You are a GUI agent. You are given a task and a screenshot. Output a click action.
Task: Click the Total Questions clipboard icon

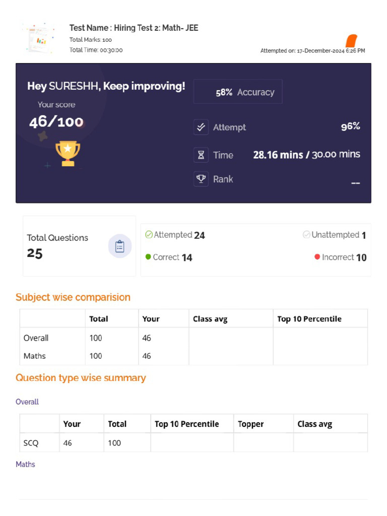(x=120, y=246)
